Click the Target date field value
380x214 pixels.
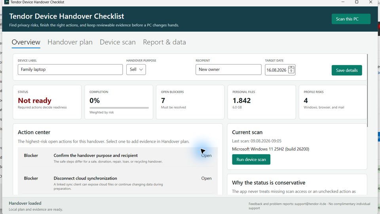(276, 70)
